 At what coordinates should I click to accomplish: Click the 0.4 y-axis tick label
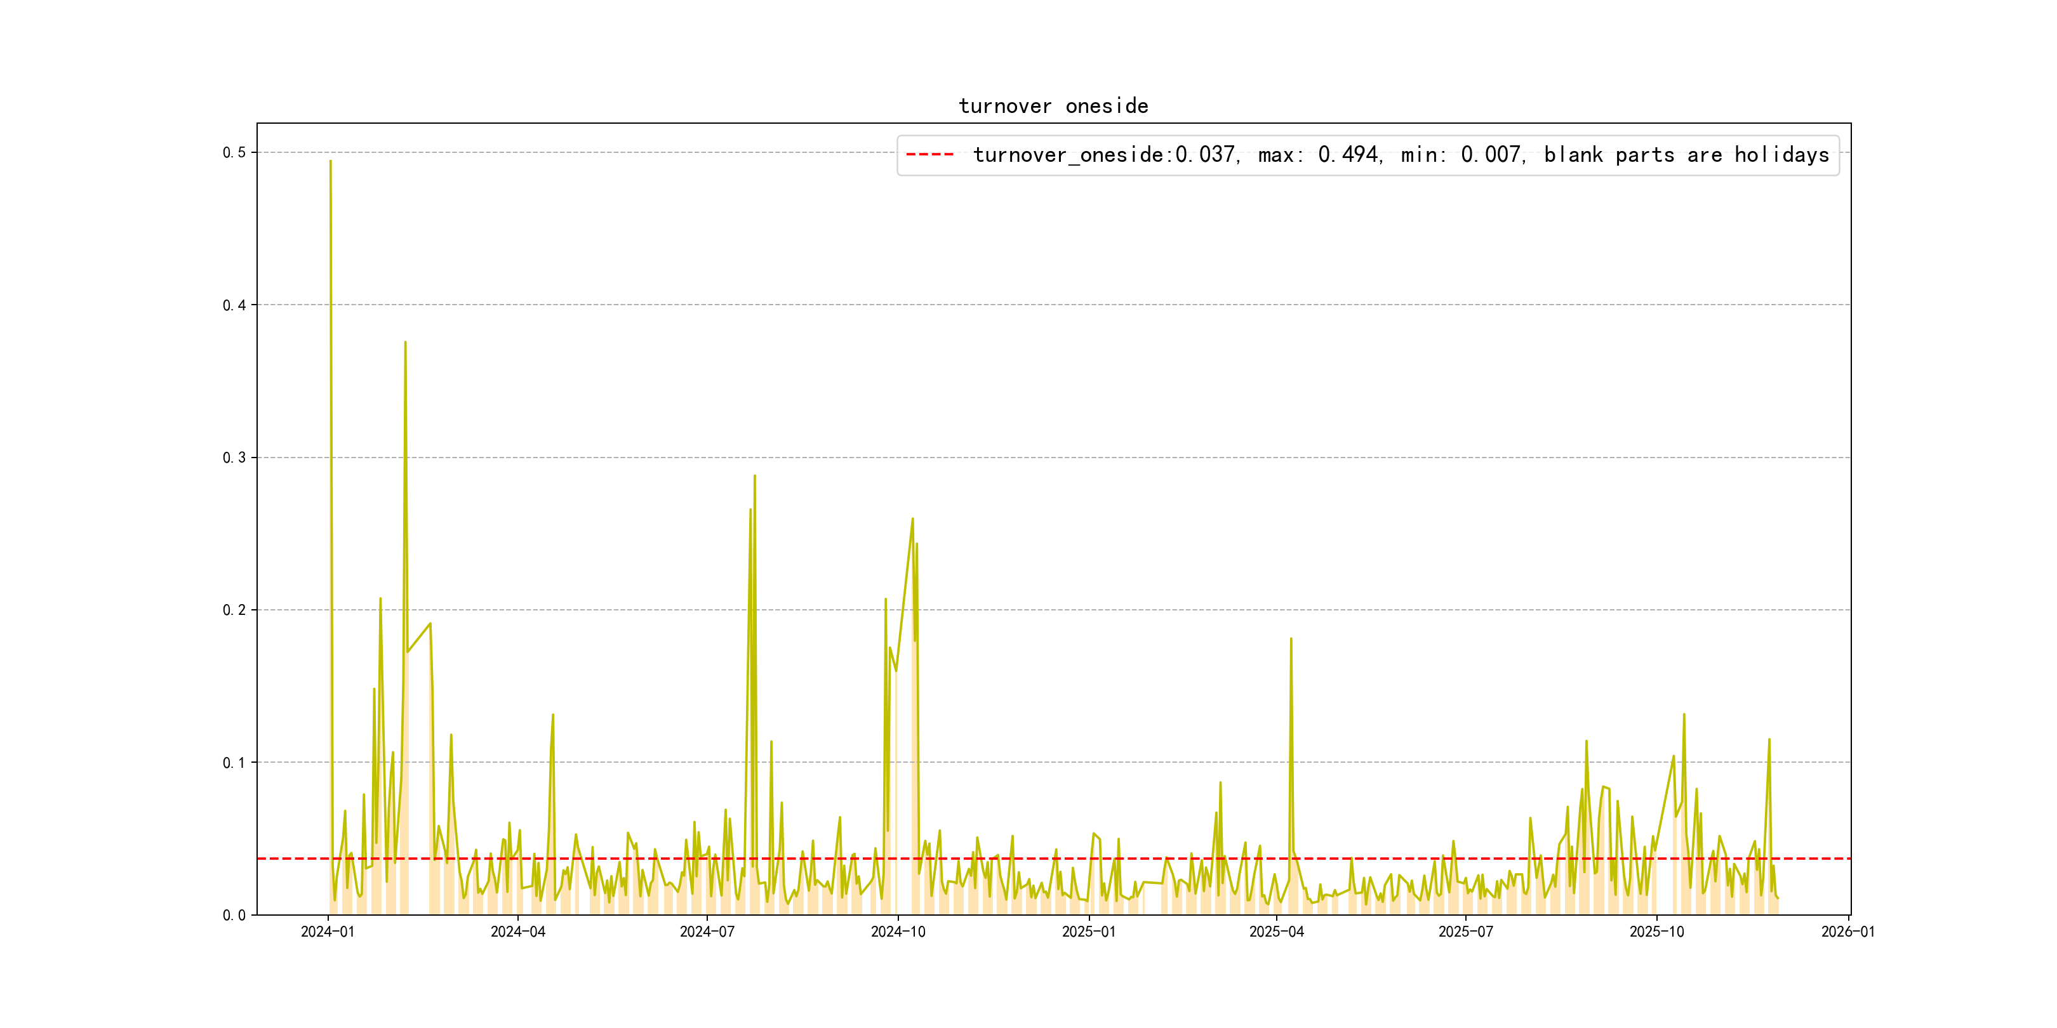234,305
